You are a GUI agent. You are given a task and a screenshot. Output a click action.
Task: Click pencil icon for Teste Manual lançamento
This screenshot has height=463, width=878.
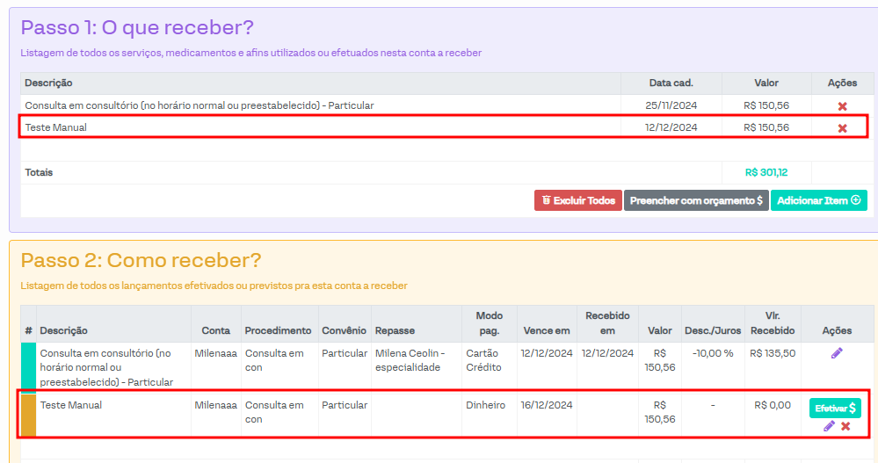(829, 426)
